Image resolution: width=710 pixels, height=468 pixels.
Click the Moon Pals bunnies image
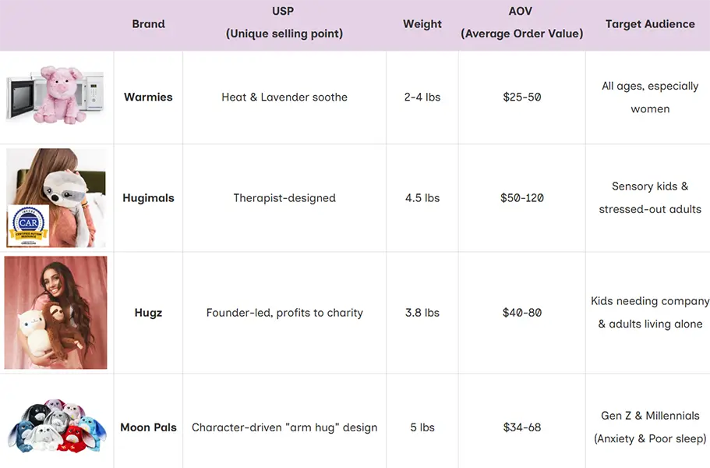click(x=56, y=427)
